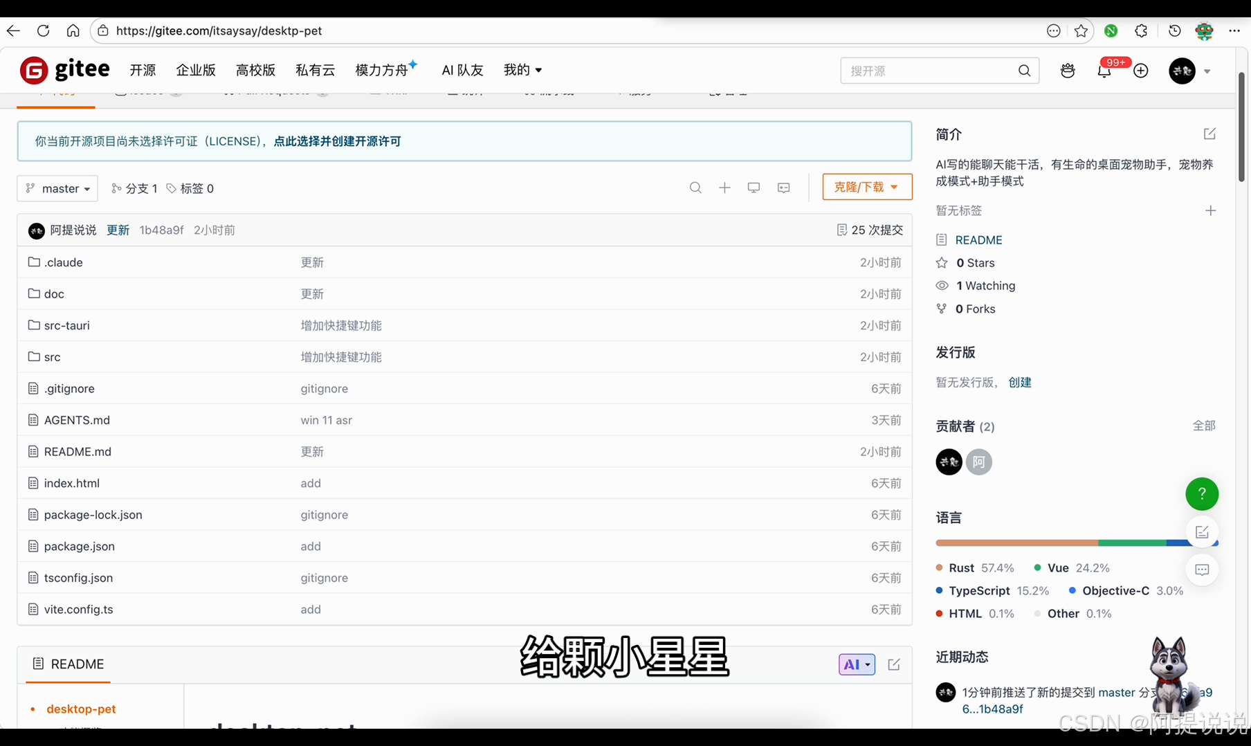This screenshot has height=746, width=1251.
Task: Open the README AI dropdown button
Action: tap(857, 664)
